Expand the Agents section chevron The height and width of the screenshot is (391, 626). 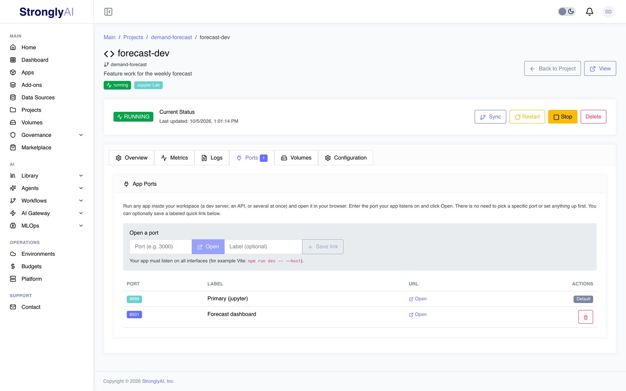tap(81, 188)
